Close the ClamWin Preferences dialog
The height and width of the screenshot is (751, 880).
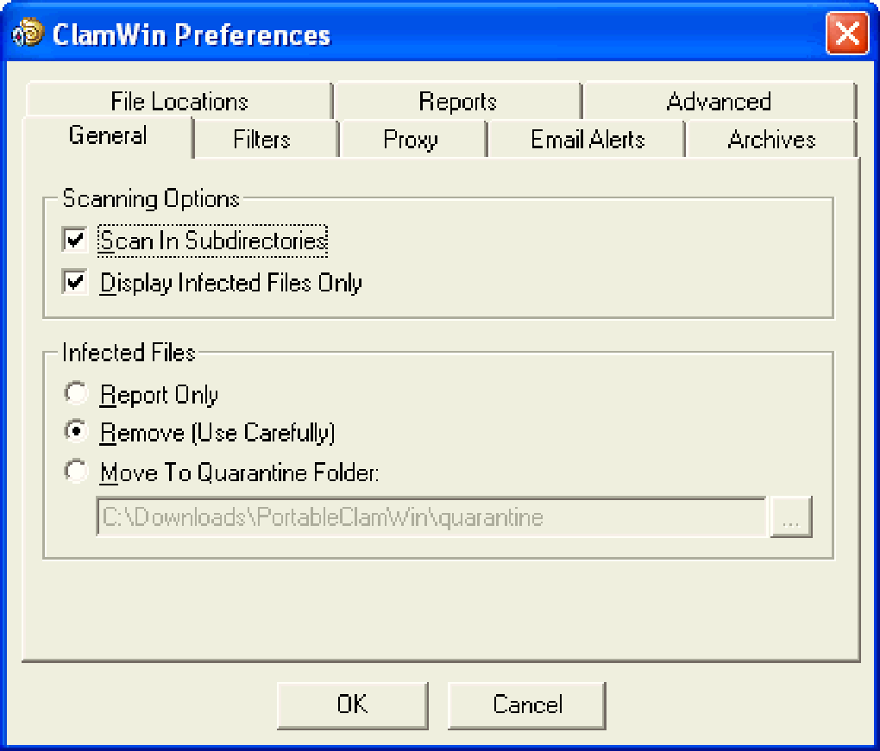coord(846,34)
